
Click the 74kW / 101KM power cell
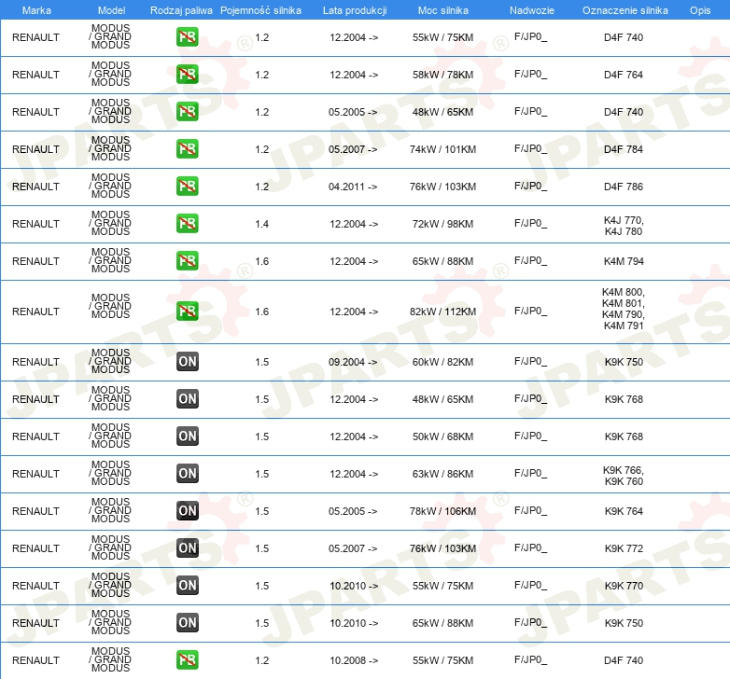tap(442, 149)
